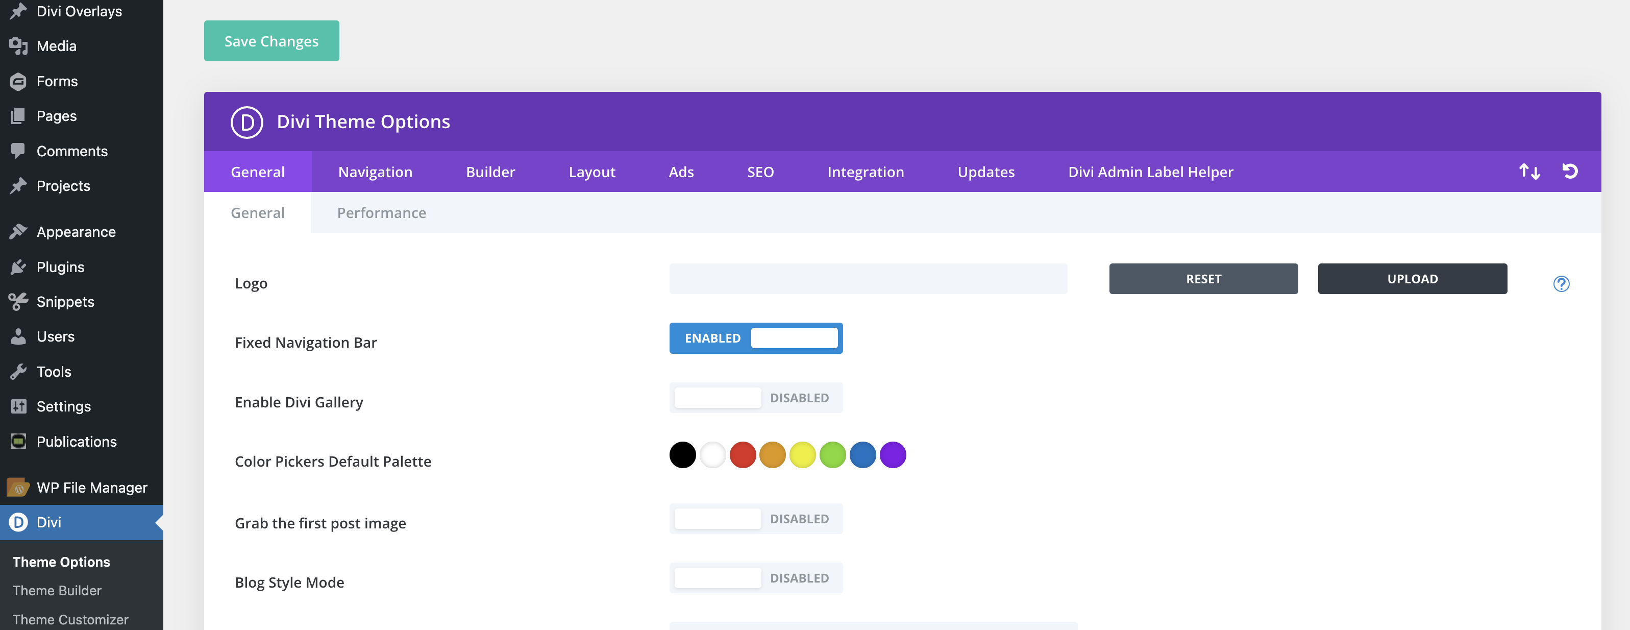Switch to the Performance tab
The height and width of the screenshot is (630, 1630).
(381, 213)
